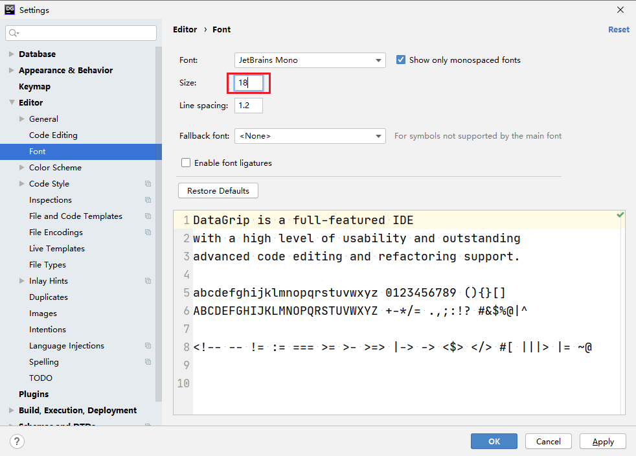
Task: Click the settings tree vertical scrollbar
Action: (x=159, y=223)
